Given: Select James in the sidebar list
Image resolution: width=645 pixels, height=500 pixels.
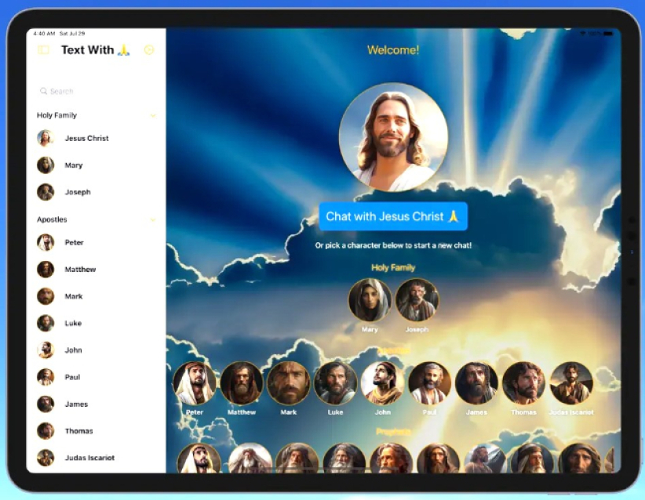Looking at the screenshot, I should pos(76,404).
